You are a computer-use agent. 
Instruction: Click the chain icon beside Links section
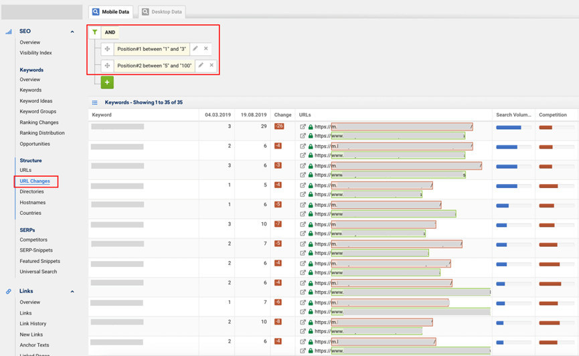point(9,292)
